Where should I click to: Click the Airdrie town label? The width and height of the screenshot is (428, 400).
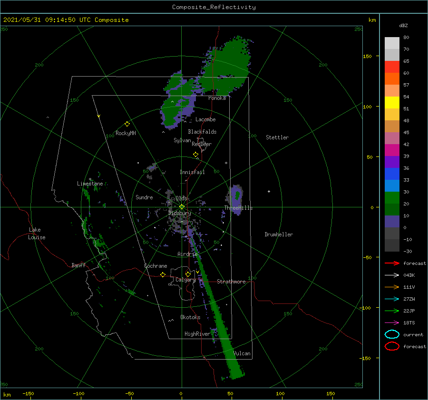pyautogui.click(x=187, y=254)
